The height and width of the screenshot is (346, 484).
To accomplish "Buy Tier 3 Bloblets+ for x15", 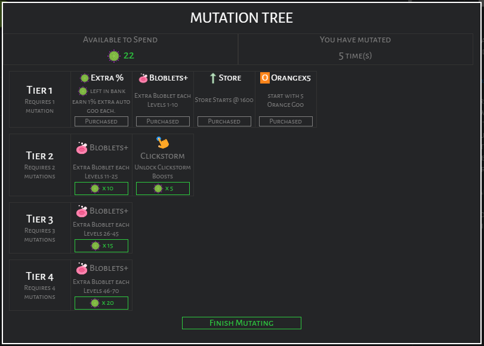I will tap(101, 246).
